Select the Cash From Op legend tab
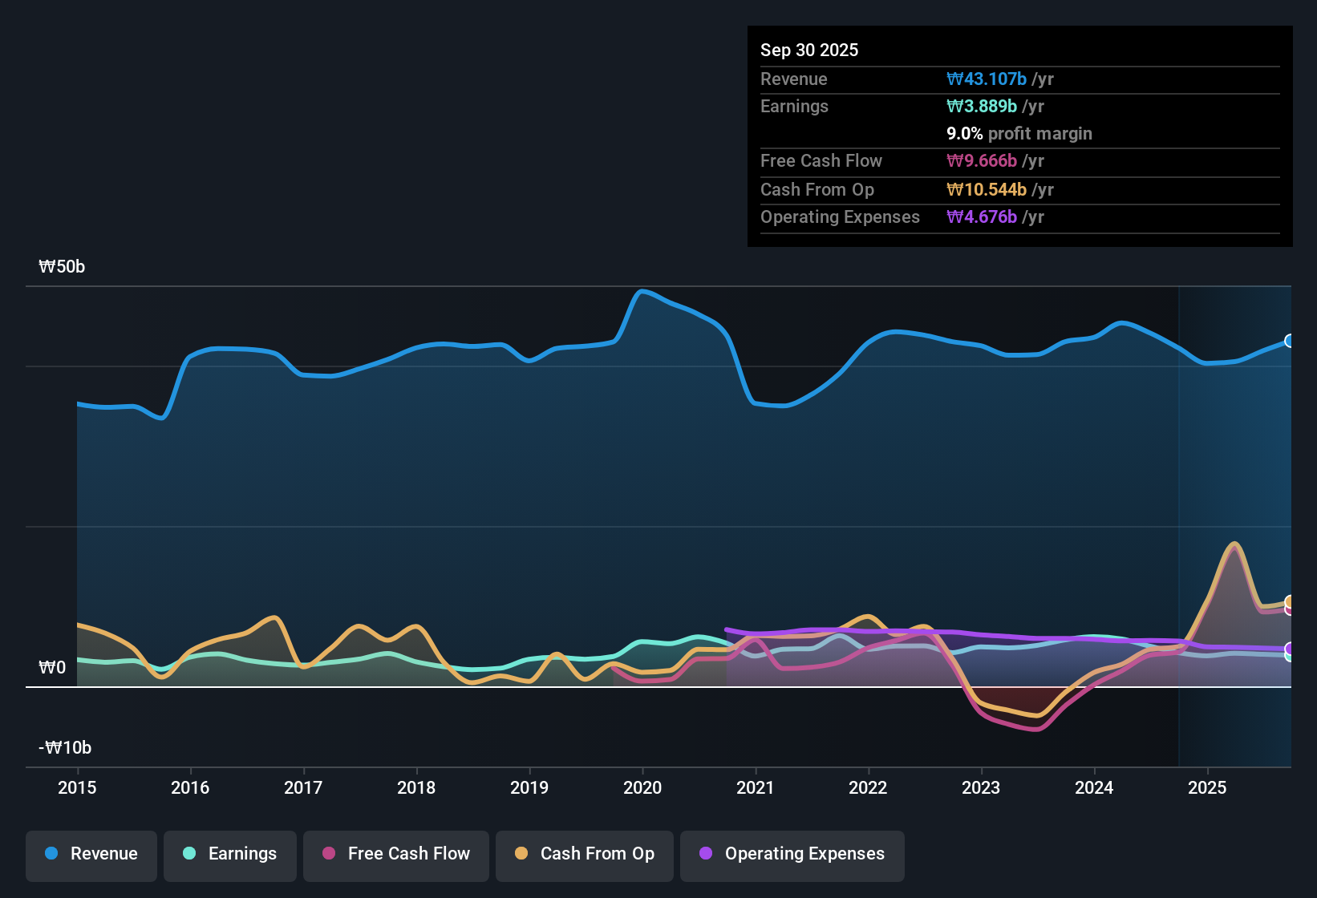The width and height of the screenshot is (1317, 898). pyautogui.click(x=584, y=854)
